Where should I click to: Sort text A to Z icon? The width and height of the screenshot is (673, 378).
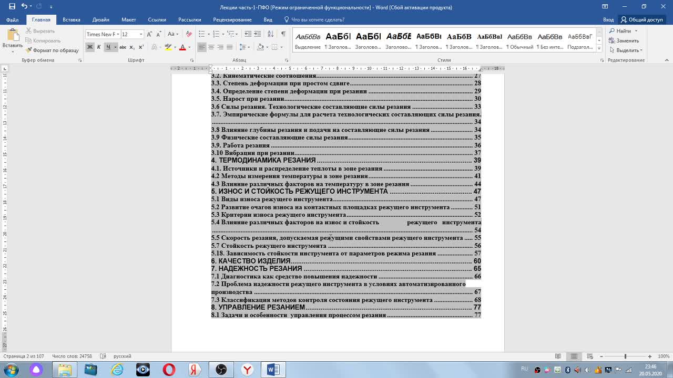tap(270, 34)
